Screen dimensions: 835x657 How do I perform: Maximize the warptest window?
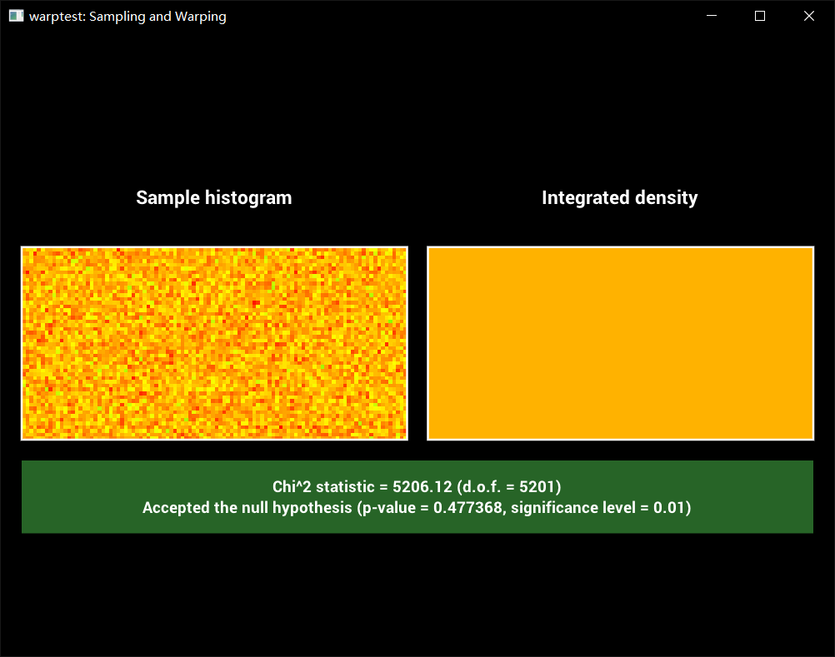[759, 16]
